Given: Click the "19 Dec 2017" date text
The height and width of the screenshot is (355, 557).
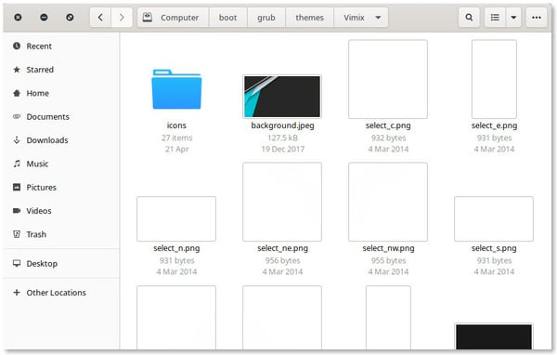Looking at the screenshot, I should pos(283,149).
